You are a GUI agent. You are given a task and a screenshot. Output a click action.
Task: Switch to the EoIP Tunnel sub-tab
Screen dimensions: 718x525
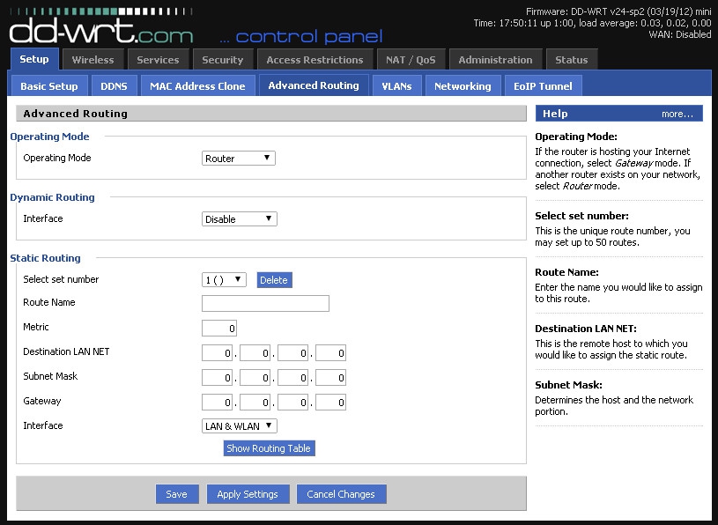coord(543,86)
